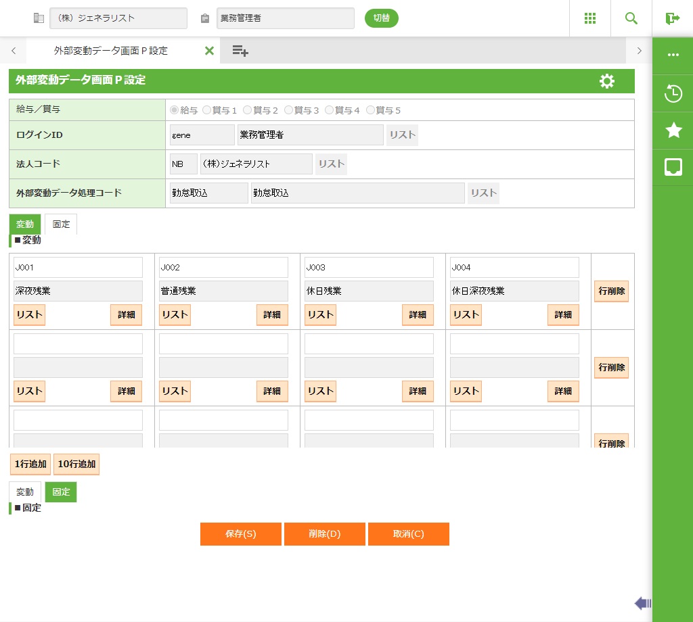Open the history clock icon in sidebar

pyautogui.click(x=673, y=93)
